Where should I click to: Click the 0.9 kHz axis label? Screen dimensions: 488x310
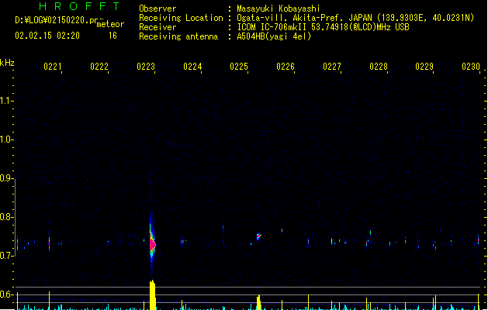(x=5, y=178)
